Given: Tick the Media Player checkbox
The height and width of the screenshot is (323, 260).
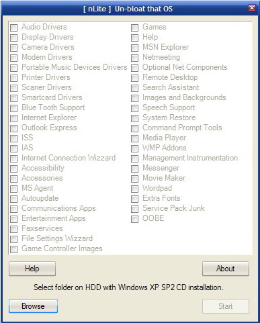Looking at the screenshot, I should coord(134,138).
